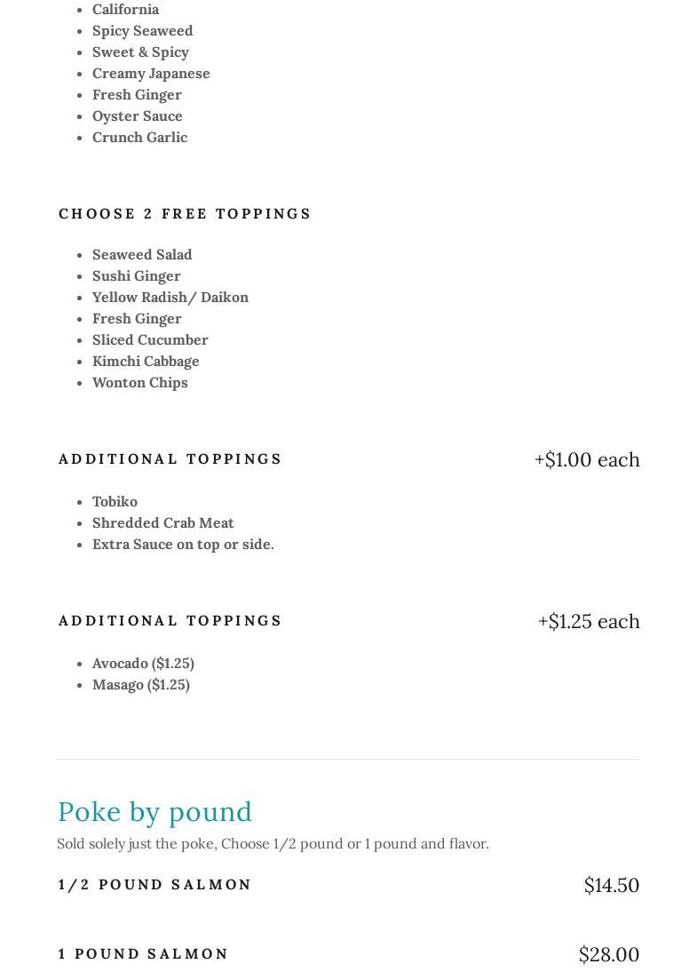Click the $28.00 price for 1 Pound Salmon

coord(608,954)
